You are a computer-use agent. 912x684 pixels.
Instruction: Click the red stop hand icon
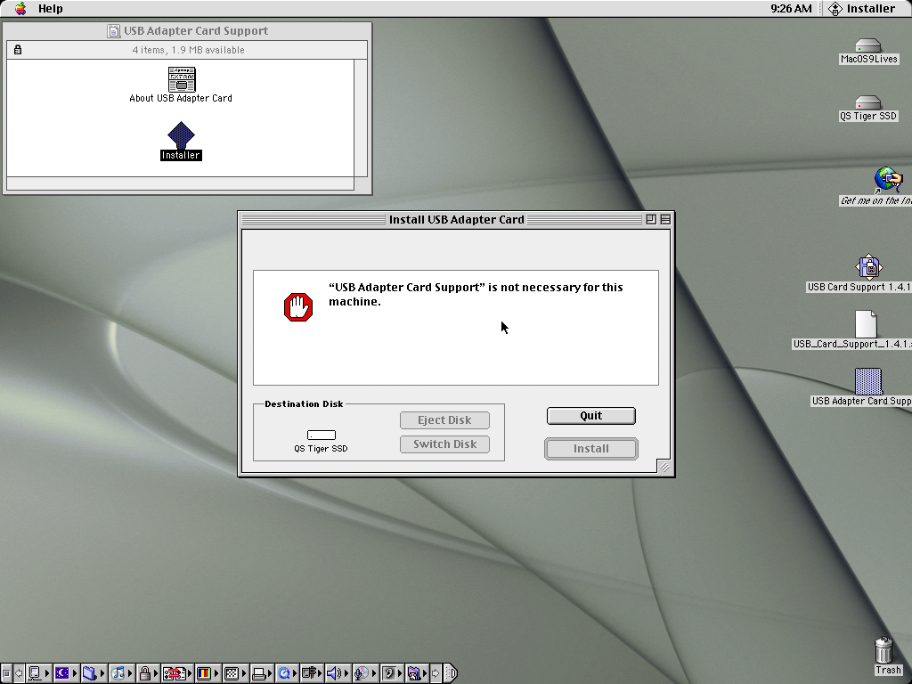(298, 307)
